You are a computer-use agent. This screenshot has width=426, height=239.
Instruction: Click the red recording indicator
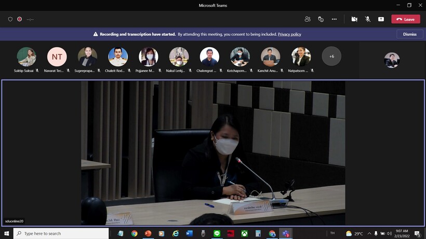[x=20, y=19]
